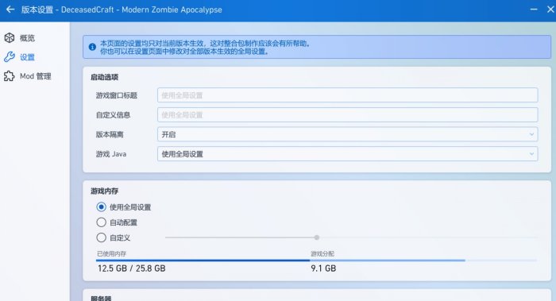Image resolution: width=556 pixels, height=301 pixels.
Task: Click the 12.5 GB / 25.8 GB value
Action: (132, 268)
